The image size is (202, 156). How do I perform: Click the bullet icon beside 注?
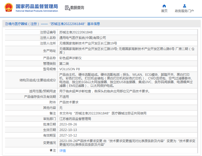(51, 150)
